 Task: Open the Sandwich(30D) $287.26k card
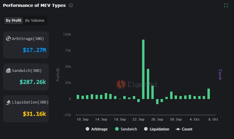(26, 77)
